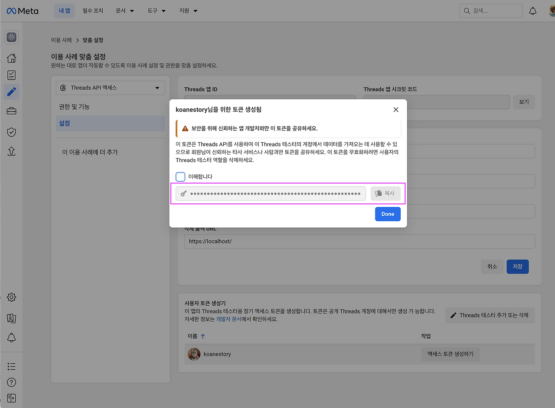Open the app icon at top of sidebar
Viewport: 555px width, 408px height.
(x=12, y=37)
